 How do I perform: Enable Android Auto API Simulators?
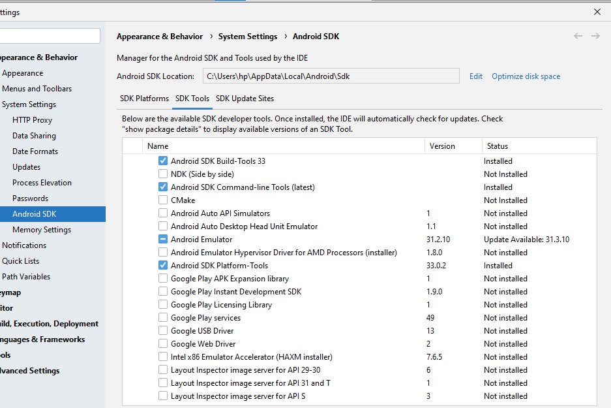click(163, 213)
